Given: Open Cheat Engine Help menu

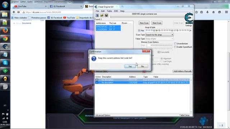Looking at the screenshot, I should (x=122, y=11).
